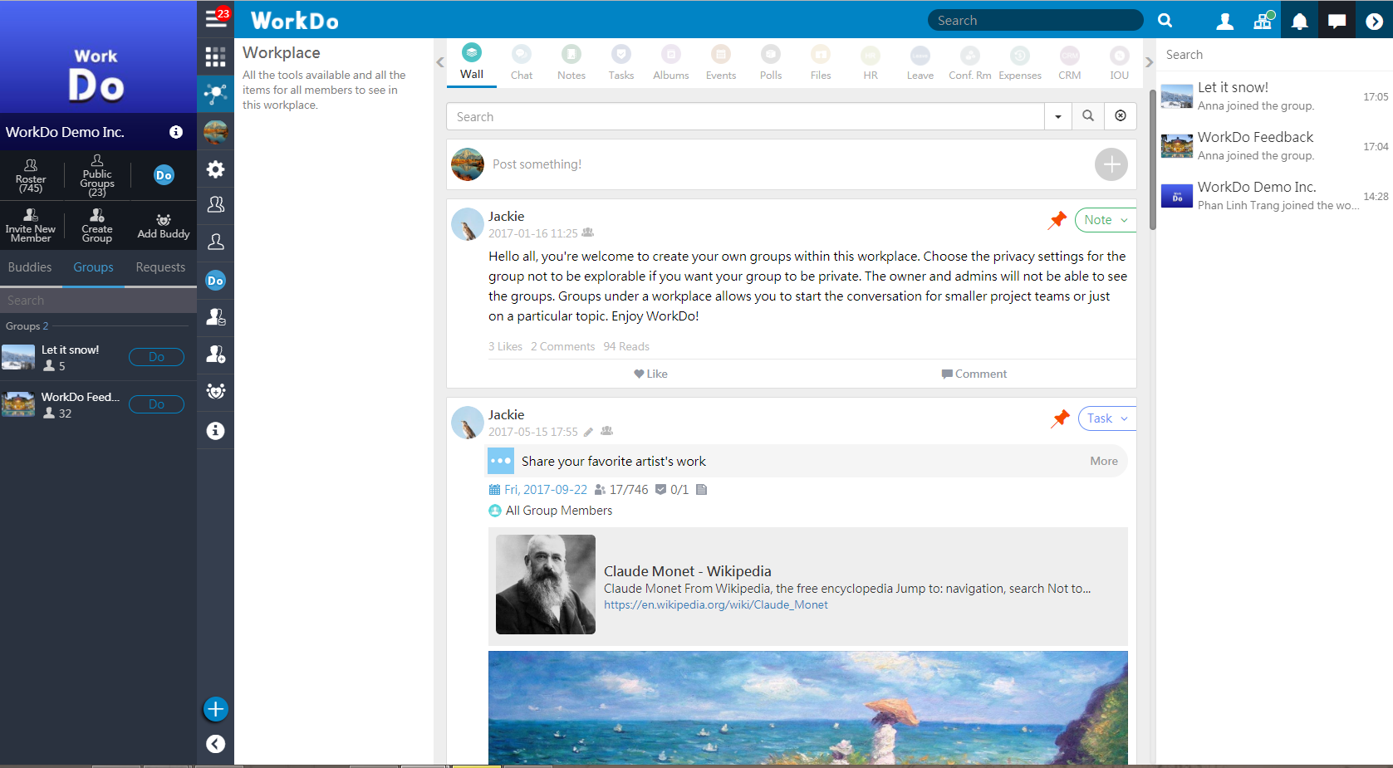Switch to the Wall tab
The height and width of the screenshot is (768, 1393).
pos(472,62)
